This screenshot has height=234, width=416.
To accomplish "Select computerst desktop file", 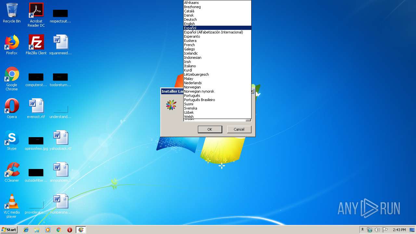I will coord(36,79).
